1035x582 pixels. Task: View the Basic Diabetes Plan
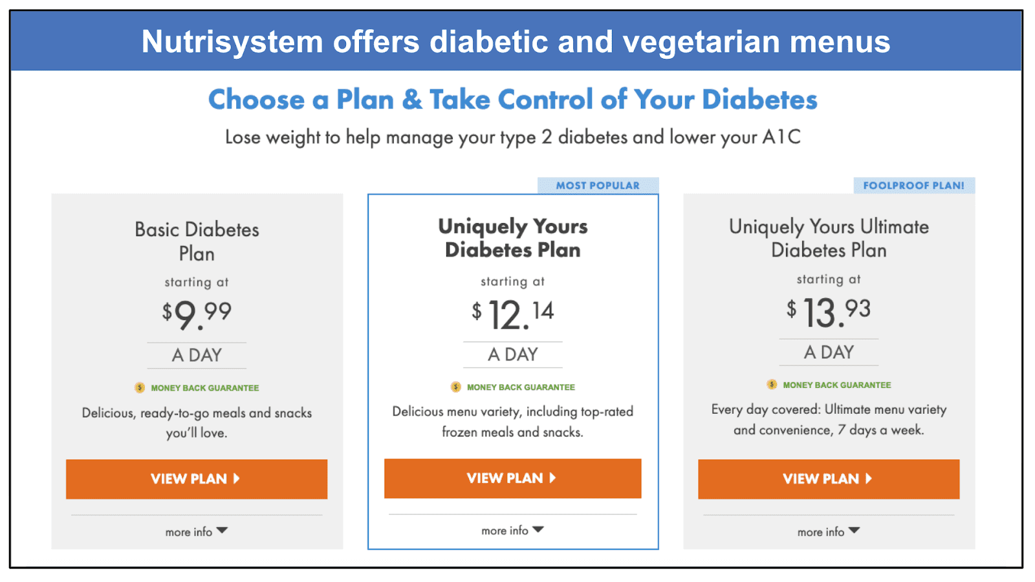196,479
